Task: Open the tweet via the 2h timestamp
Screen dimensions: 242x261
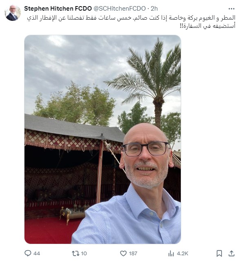Action: 154,9
